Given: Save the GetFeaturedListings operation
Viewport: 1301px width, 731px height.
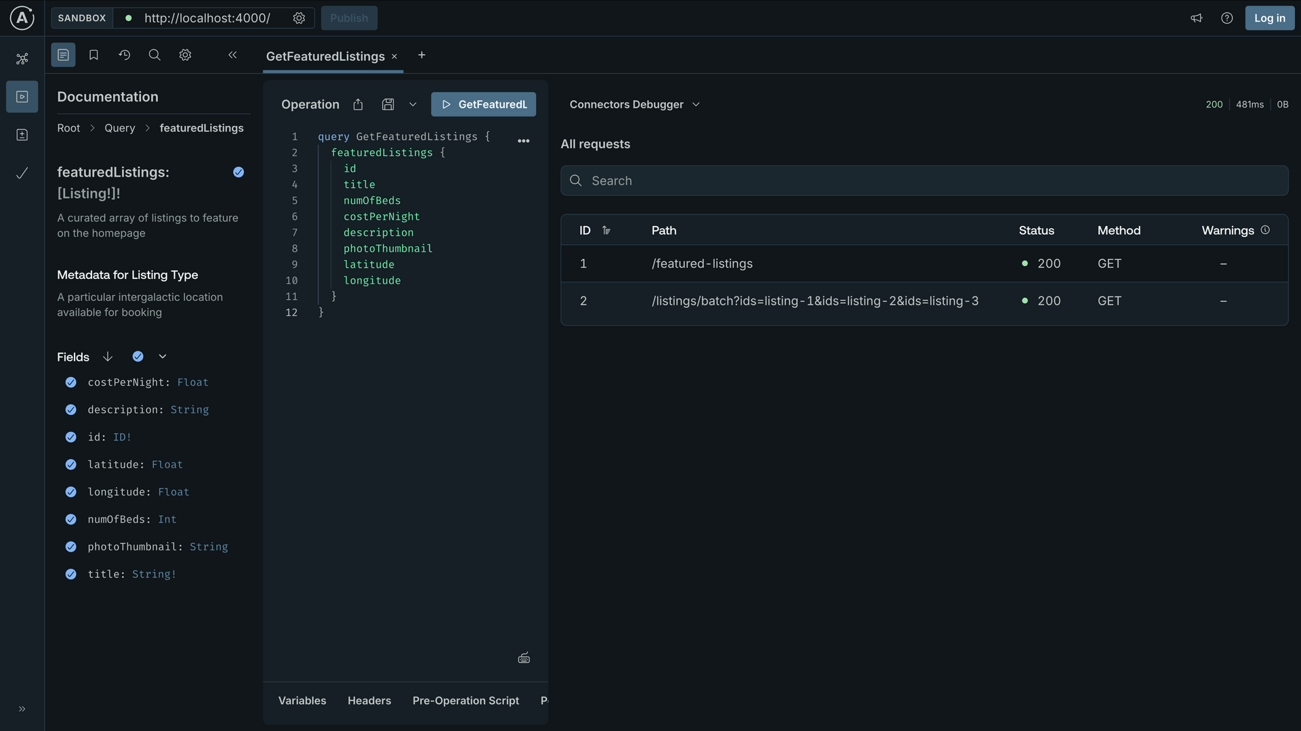Looking at the screenshot, I should [388, 104].
